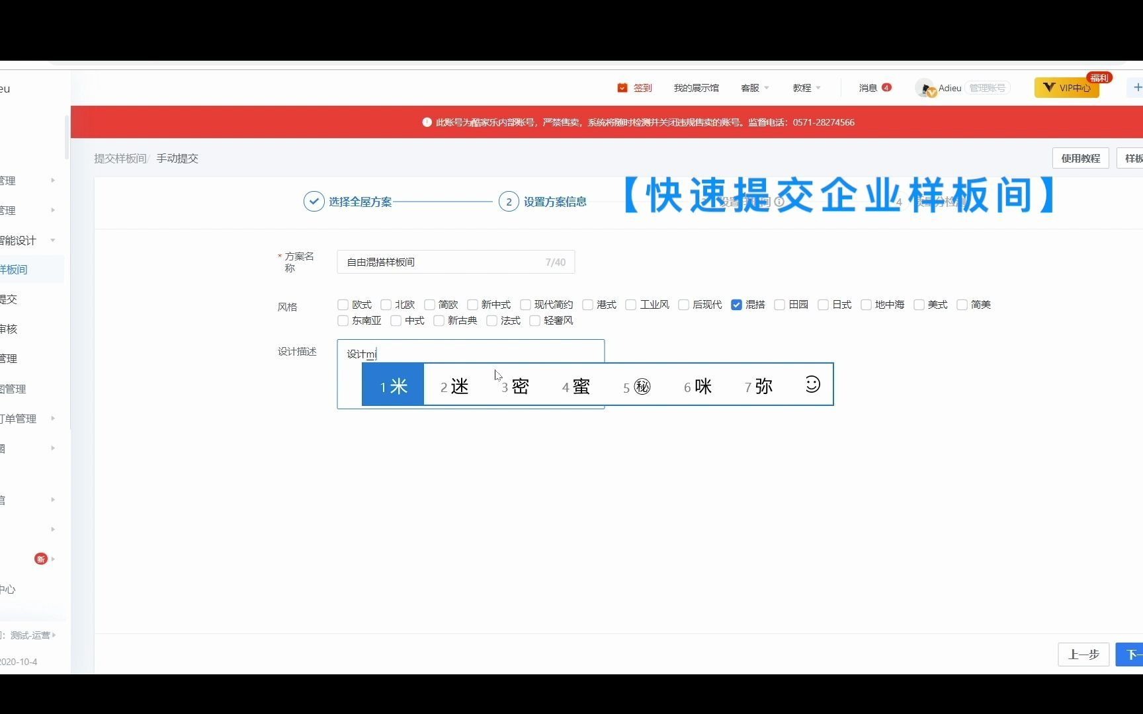This screenshot has width=1143, height=714.
Task: Click the plus icon at top right
Action: click(1137, 87)
